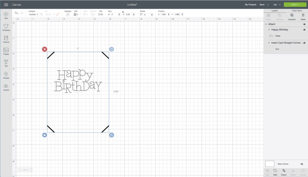Delete the selection using panel icon
Screen dimensions: 308x177
click(x=303, y=17)
